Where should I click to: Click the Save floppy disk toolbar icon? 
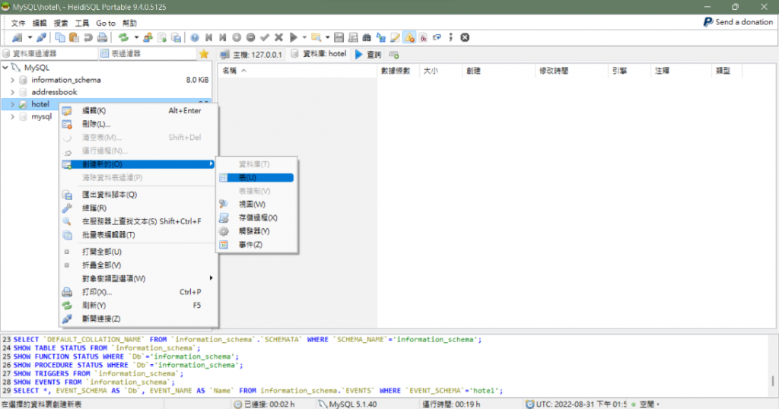click(339, 38)
